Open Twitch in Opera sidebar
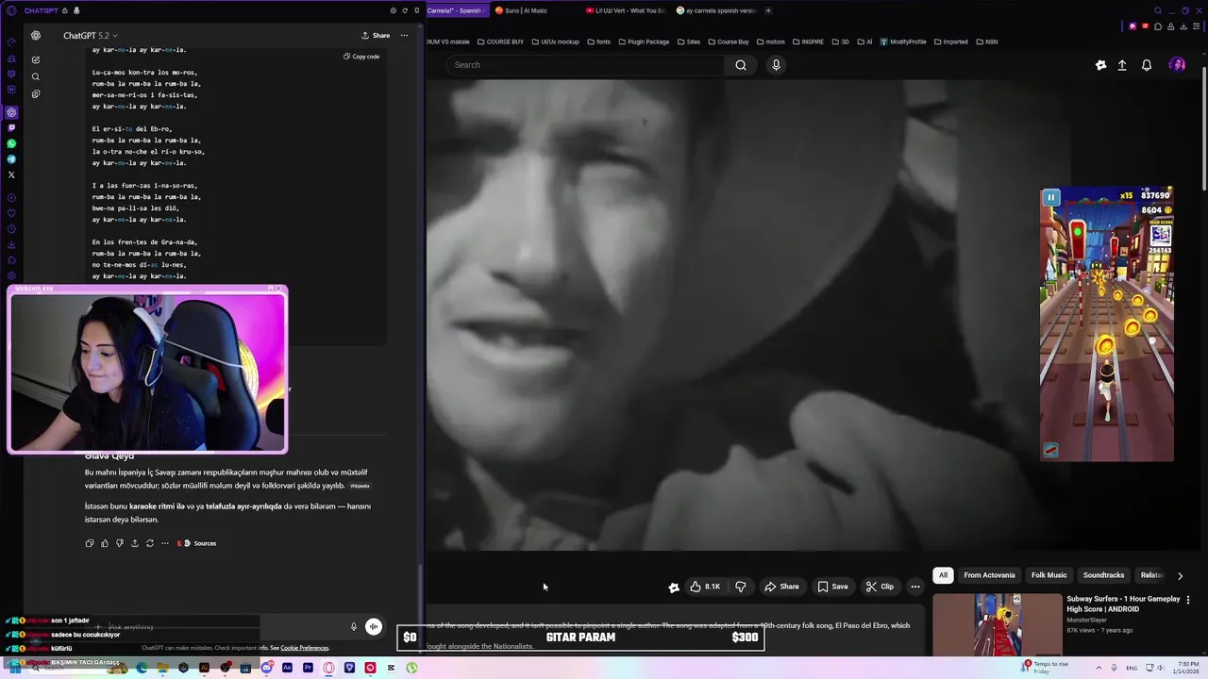1208x679 pixels. point(11,127)
